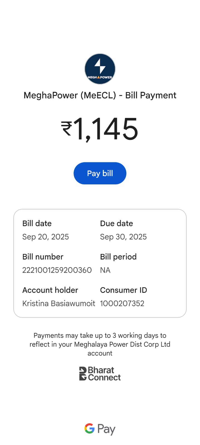
Task: Select consumer ID 1000207352
Action: click(122, 303)
